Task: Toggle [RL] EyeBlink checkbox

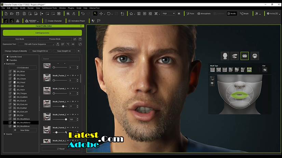Action: (10, 97)
